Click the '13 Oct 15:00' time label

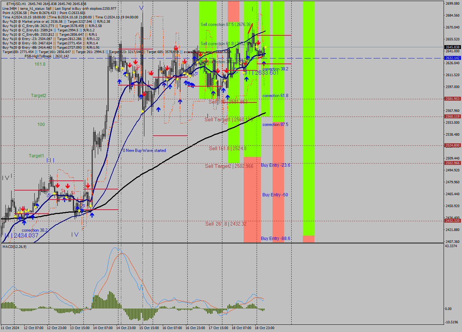(x=80, y=328)
